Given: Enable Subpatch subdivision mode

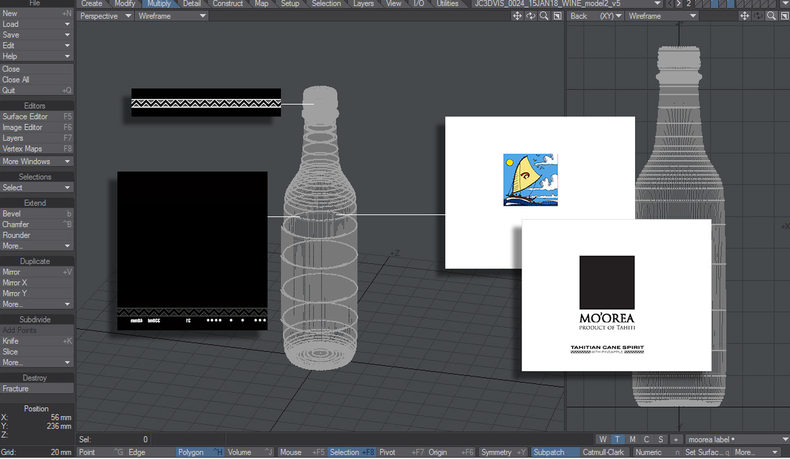Looking at the screenshot, I should 555,452.
